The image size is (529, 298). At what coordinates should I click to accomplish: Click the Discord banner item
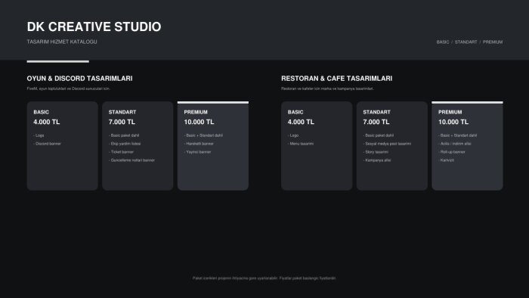click(47, 144)
